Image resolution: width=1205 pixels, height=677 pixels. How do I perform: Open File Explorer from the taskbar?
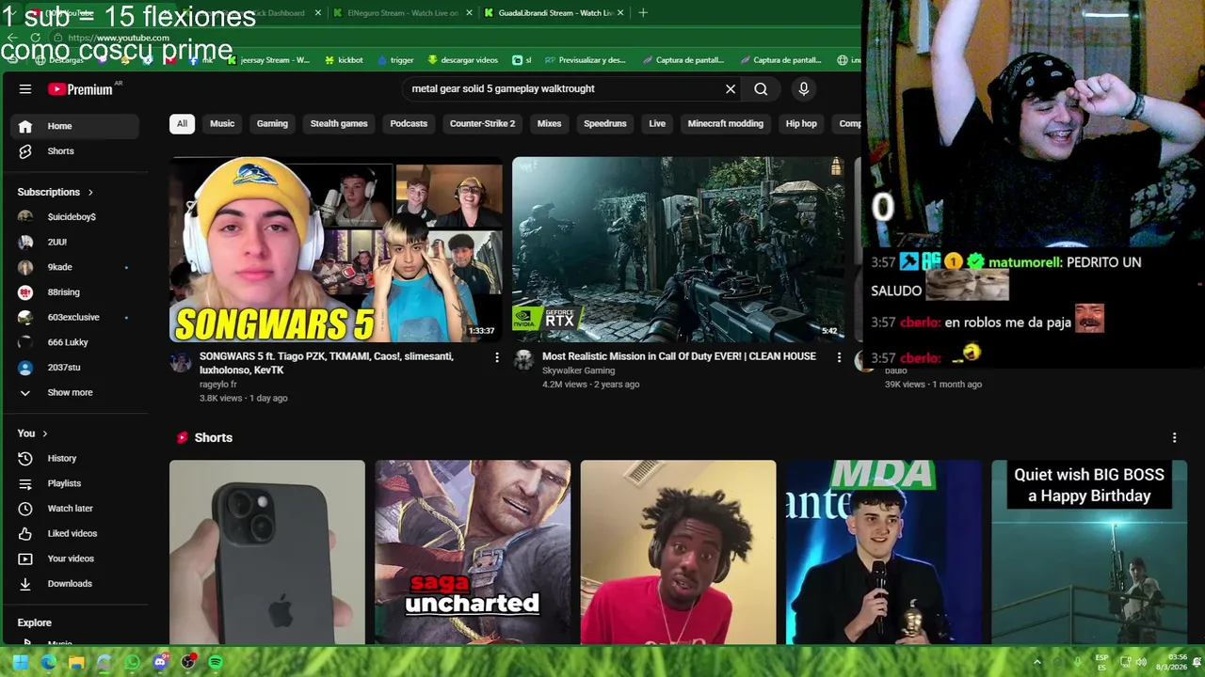pos(76,662)
